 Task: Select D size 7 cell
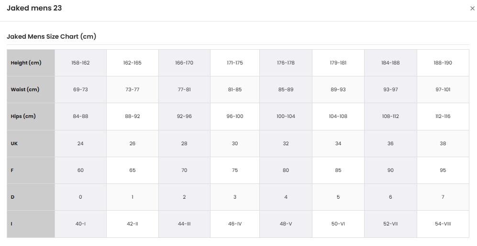443,197
